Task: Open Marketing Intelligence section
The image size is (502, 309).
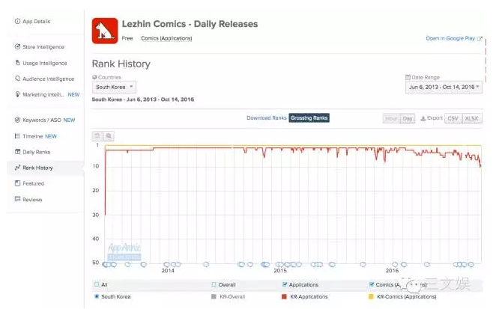Action: point(43,94)
